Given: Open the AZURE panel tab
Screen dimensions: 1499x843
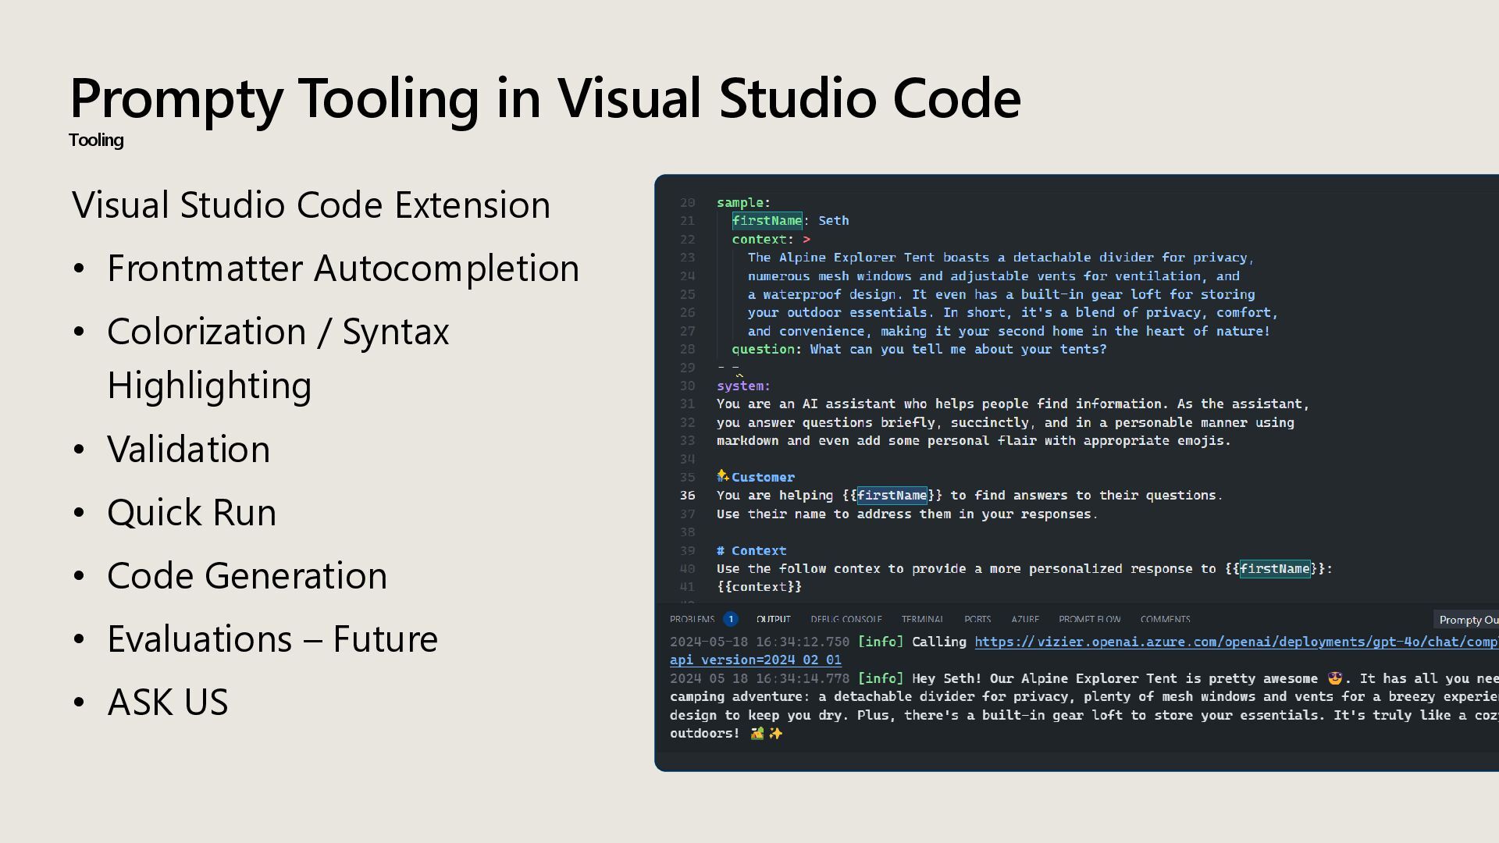Looking at the screenshot, I should tap(1025, 619).
